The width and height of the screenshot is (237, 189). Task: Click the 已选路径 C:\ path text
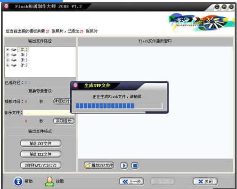pyautogui.click(x=28, y=83)
